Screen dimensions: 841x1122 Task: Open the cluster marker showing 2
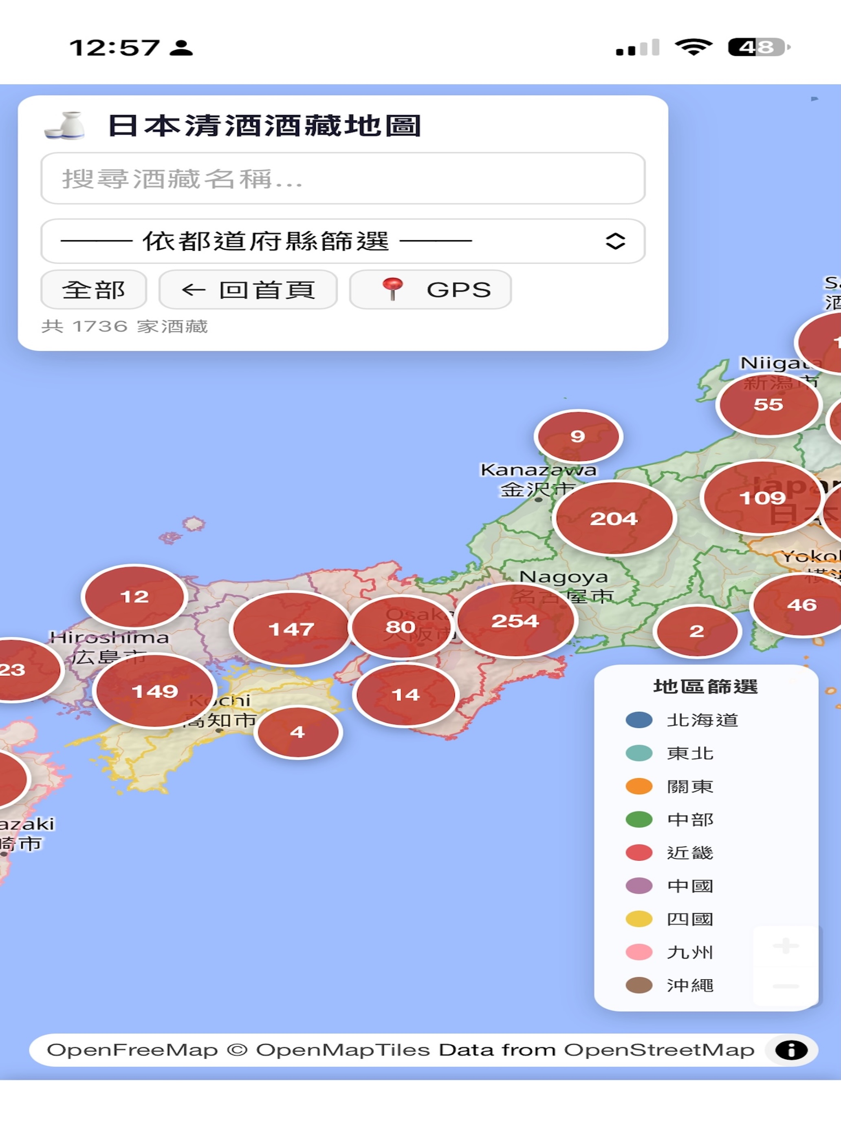(x=697, y=631)
